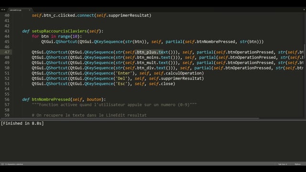
Task: Click the docstring on line 57
Action: (114, 105)
